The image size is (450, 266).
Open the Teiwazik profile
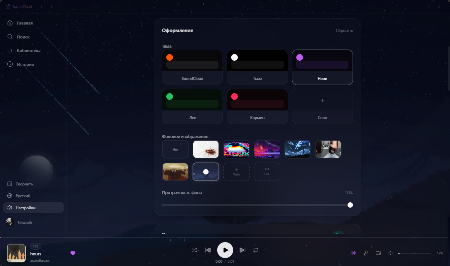click(33, 222)
